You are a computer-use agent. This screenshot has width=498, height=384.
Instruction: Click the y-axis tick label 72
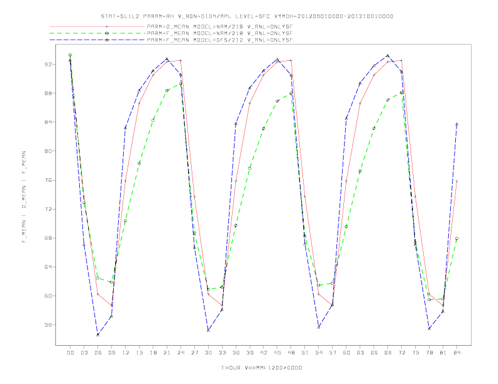click(x=48, y=209)
